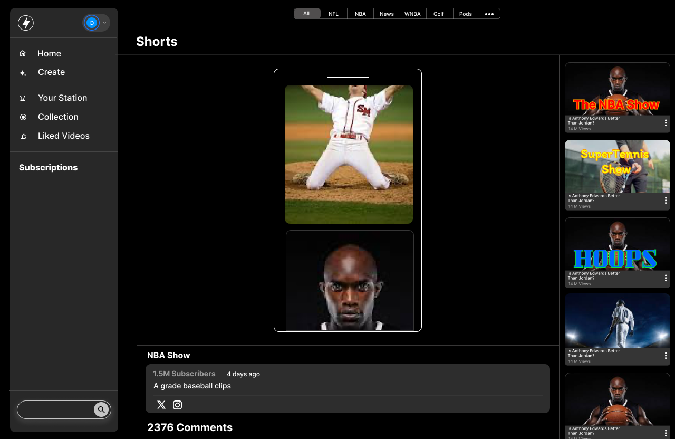The width and height of the screenshot is (675, 439).
Task: Click the magnifier search button
Action: coord(101,409)
